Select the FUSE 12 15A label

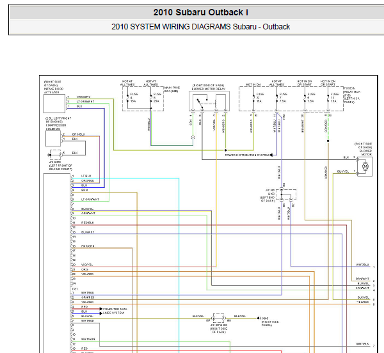pyautogui.click(x=335, y=97)
